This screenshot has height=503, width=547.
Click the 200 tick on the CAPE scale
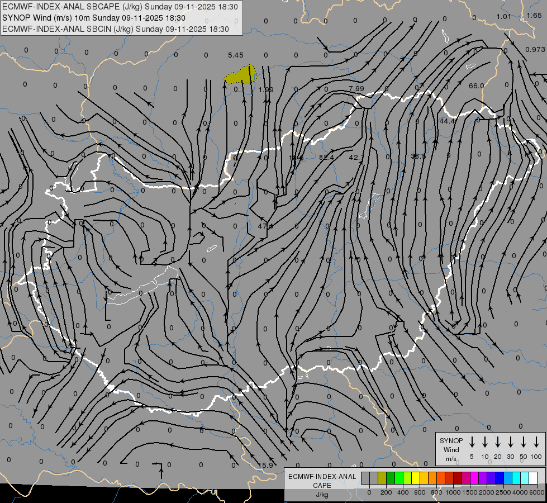pyautogui.click(x=386, y=492)
